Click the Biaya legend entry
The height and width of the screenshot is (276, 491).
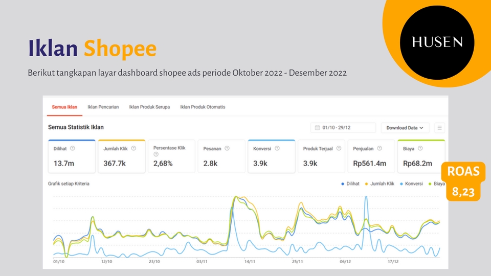pos(437,183)
